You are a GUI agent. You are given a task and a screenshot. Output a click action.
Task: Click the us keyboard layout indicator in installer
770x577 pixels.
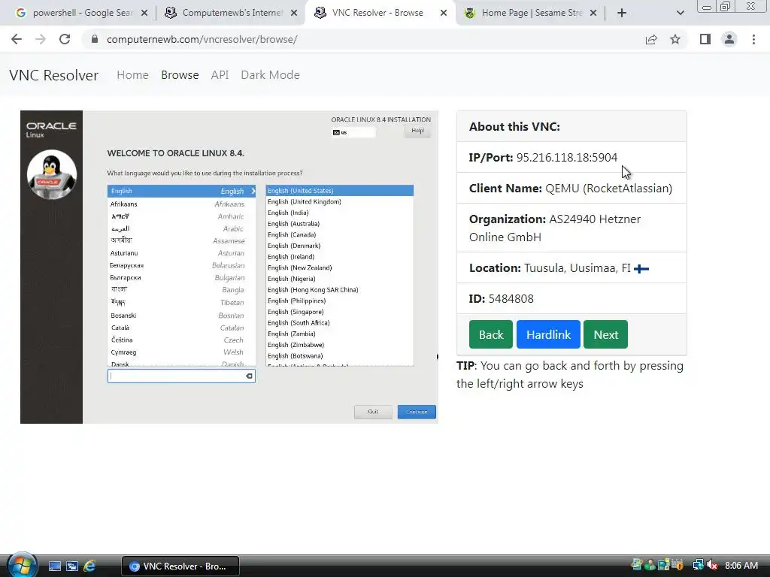353,132
